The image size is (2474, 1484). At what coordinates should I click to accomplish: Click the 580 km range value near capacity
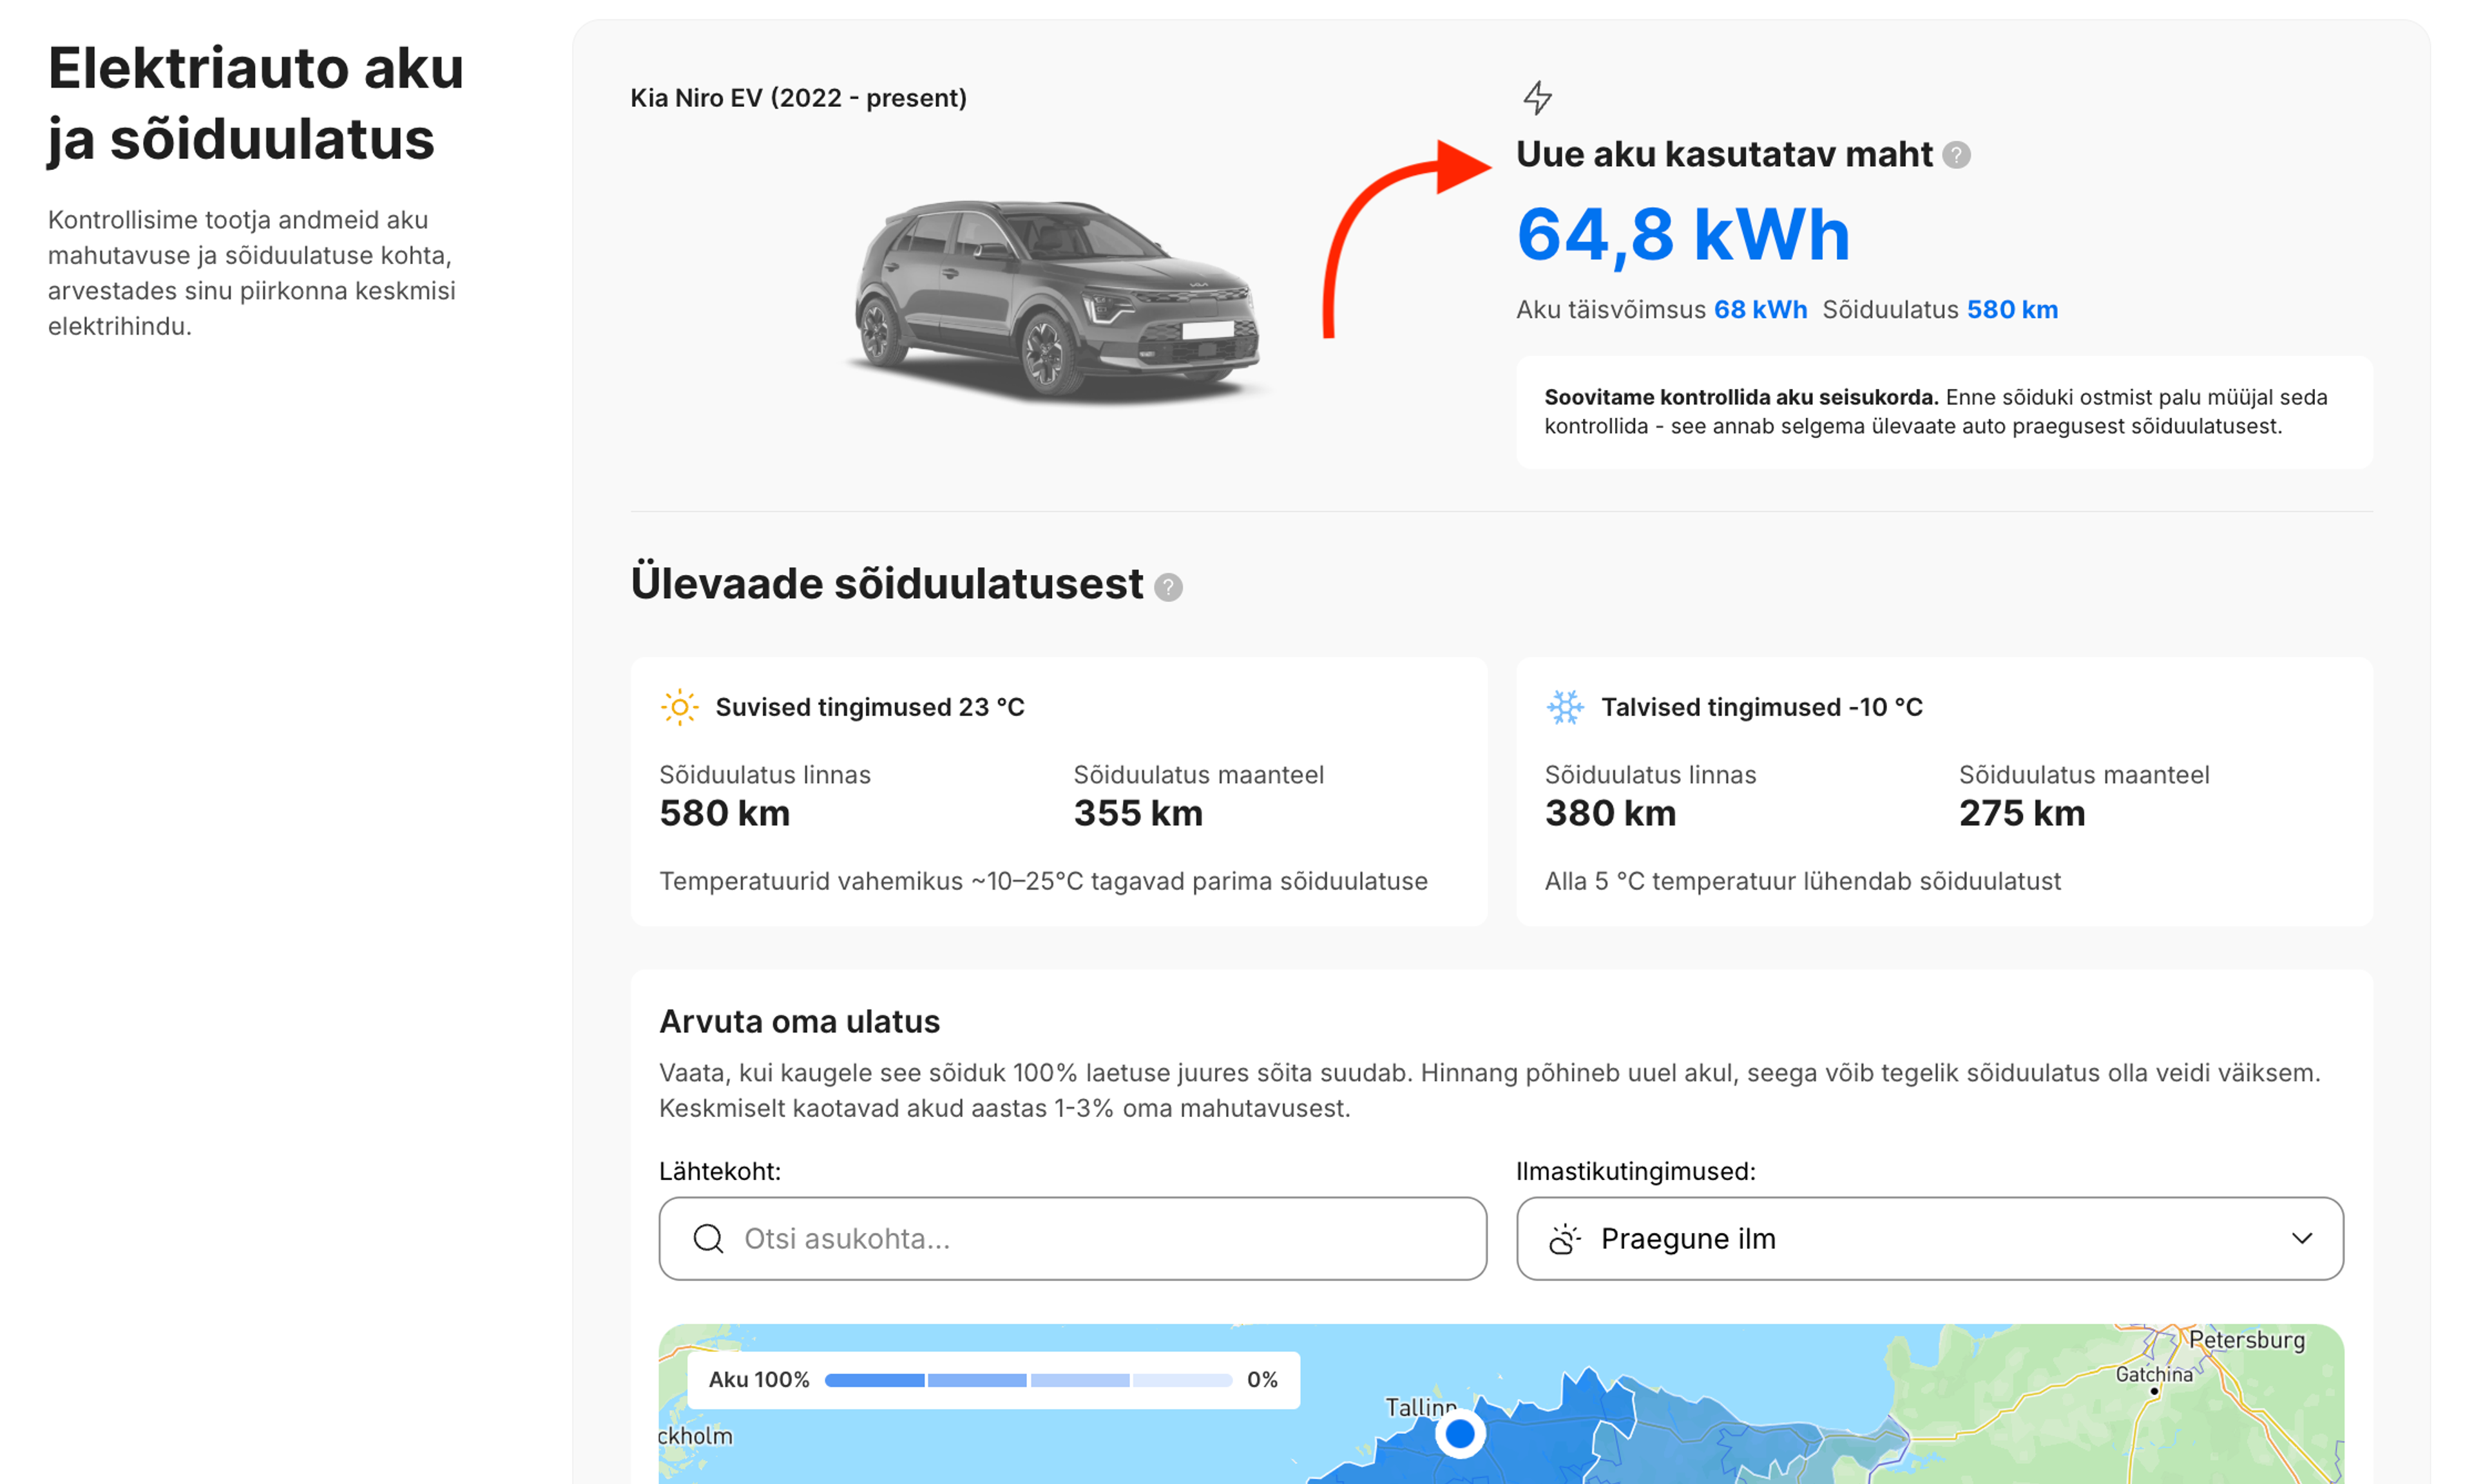[2012, 310]
